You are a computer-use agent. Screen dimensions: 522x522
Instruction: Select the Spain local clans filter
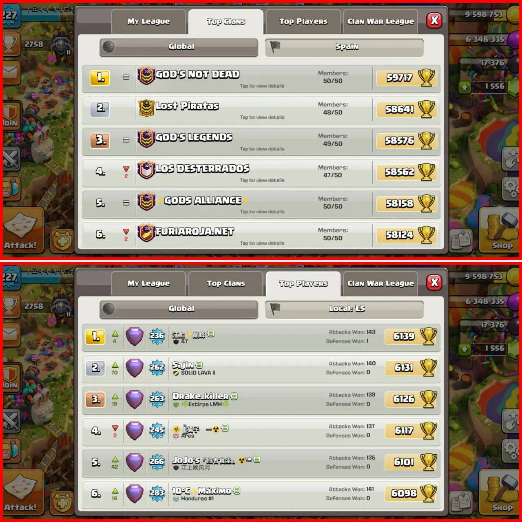(344, 47)
